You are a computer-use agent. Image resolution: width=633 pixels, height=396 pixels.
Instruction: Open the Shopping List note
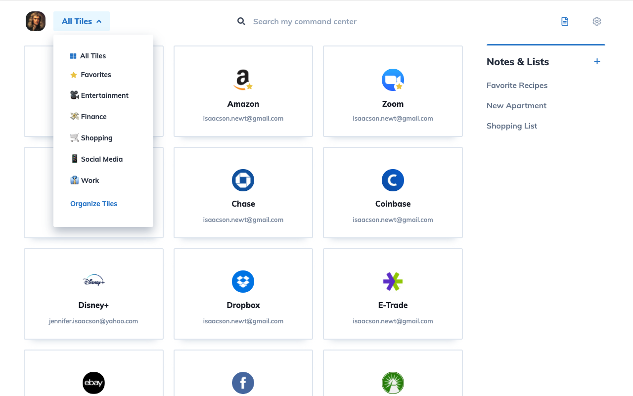coord(512,126)
